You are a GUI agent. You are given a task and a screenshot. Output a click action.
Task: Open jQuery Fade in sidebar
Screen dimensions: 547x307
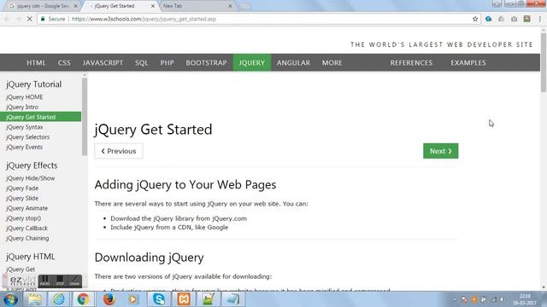coord(22,188)
